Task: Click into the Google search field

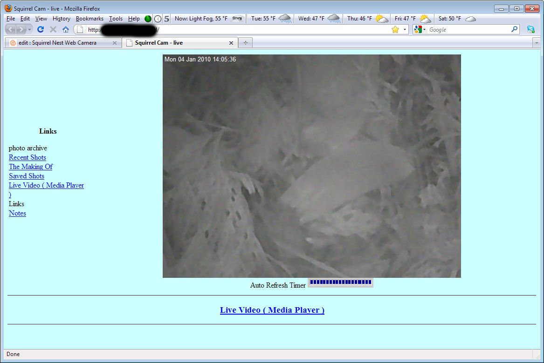Action: (x=468, y=29)
